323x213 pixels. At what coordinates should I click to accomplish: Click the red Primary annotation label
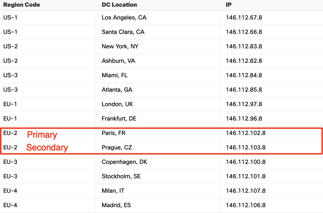(42, 135)
